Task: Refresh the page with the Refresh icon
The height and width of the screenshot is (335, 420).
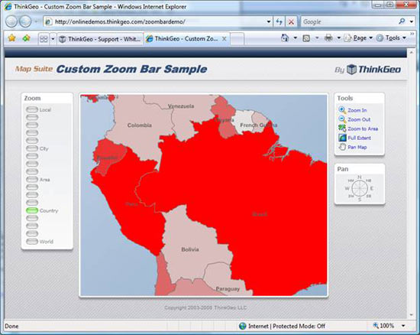Action: coord(279,21)
